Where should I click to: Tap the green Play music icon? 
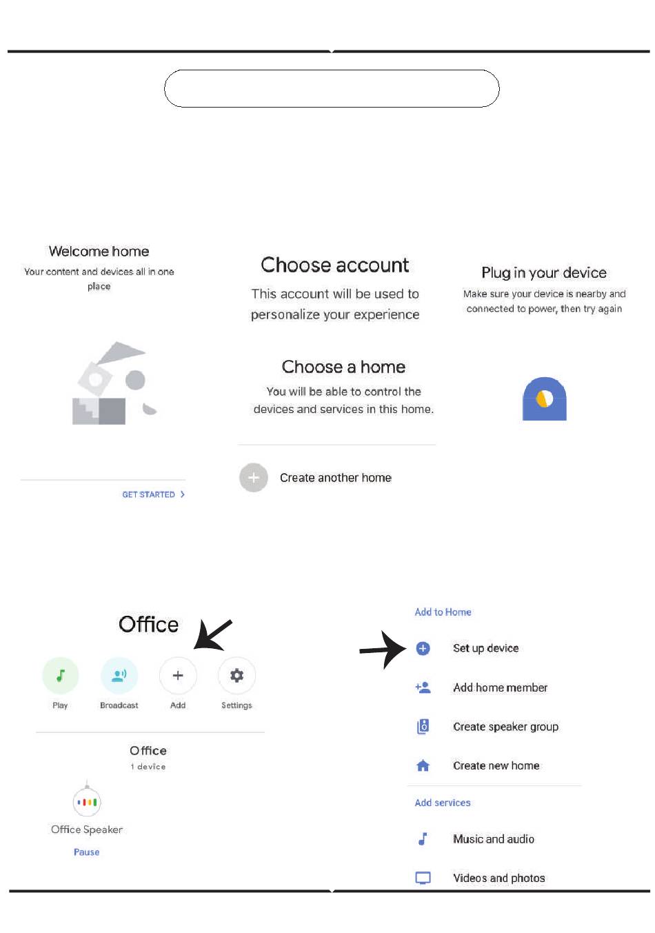click(60, 676)
